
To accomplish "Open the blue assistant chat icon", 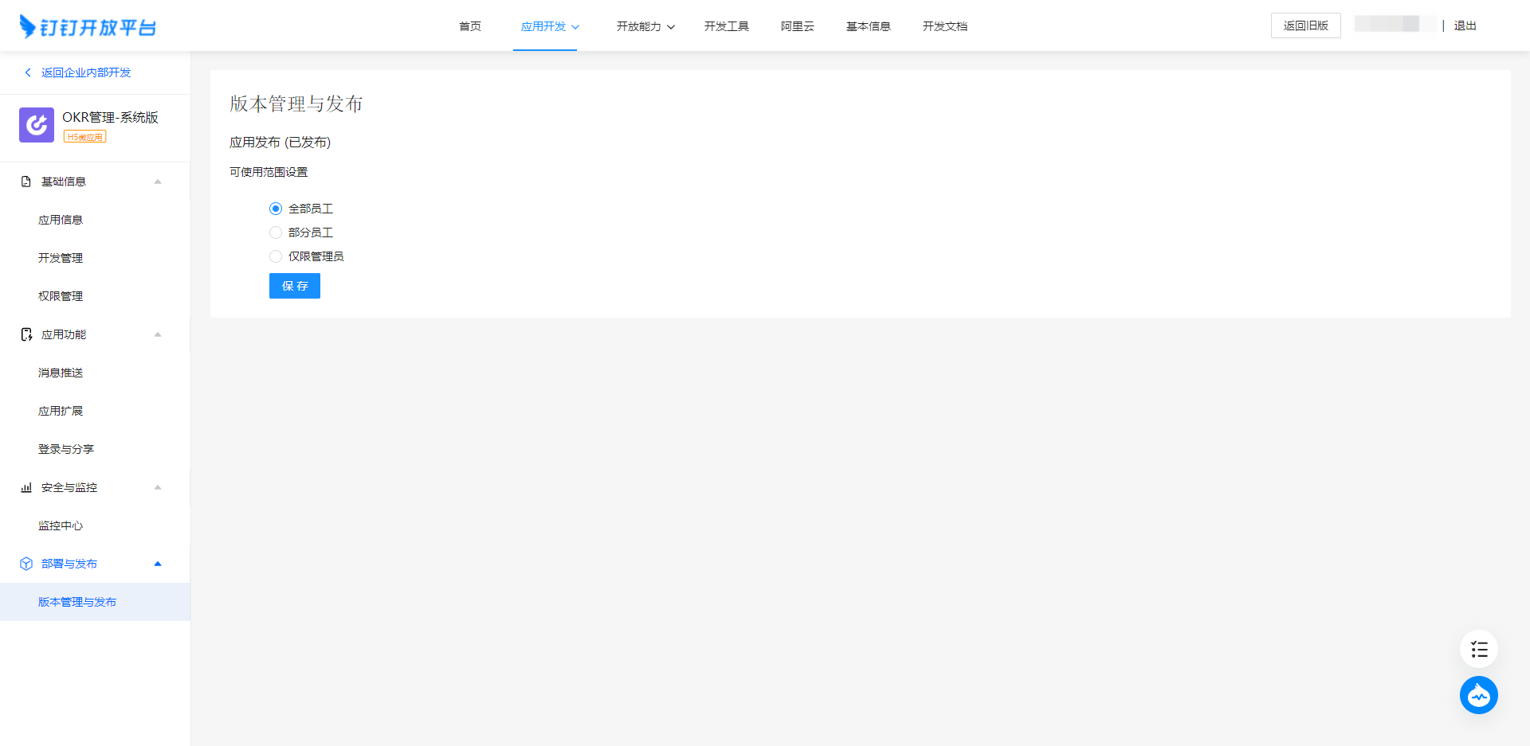I will pyautogui.click(x=1478, y=695).
